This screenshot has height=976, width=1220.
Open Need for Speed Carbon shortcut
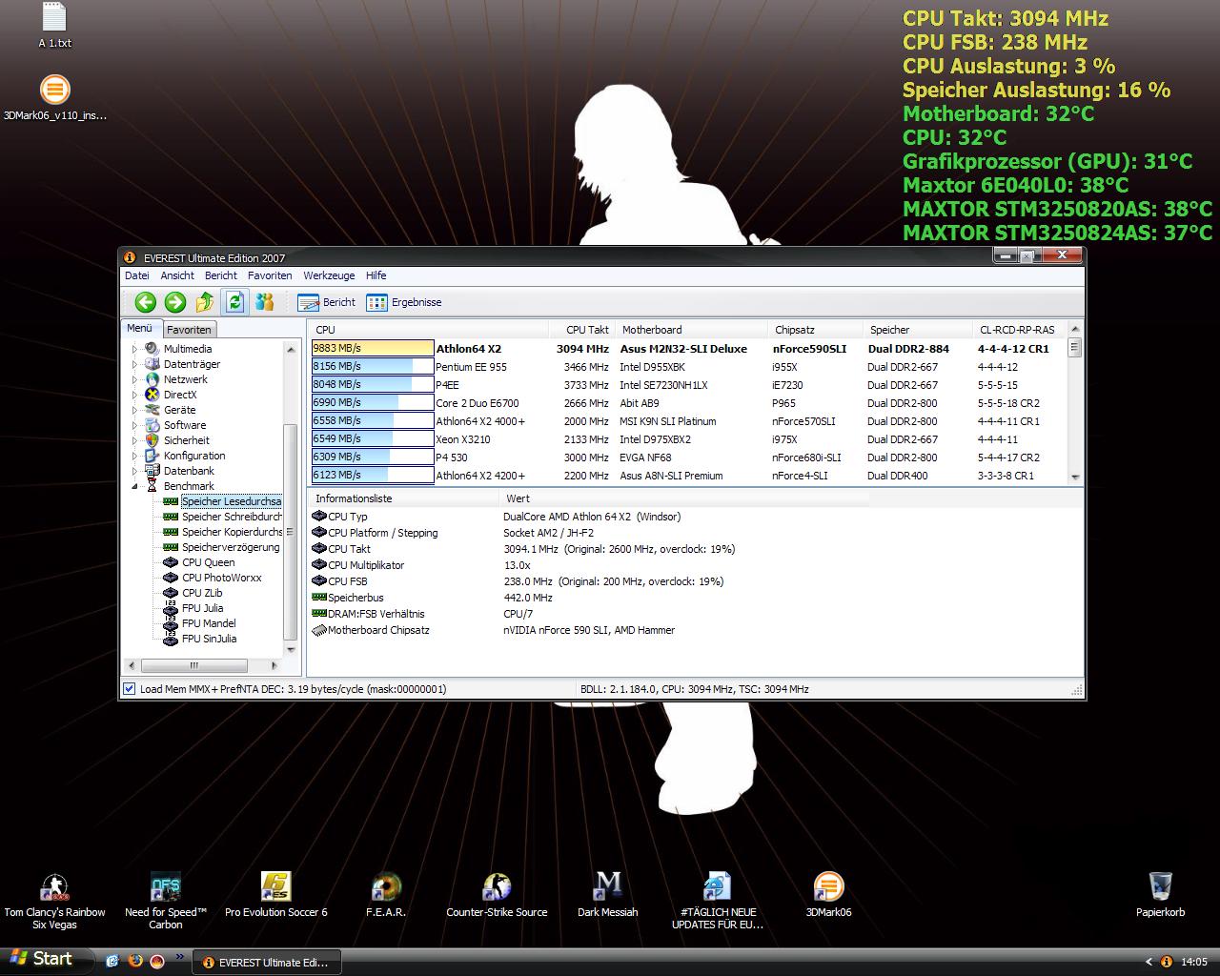click(x=166, y=901)
